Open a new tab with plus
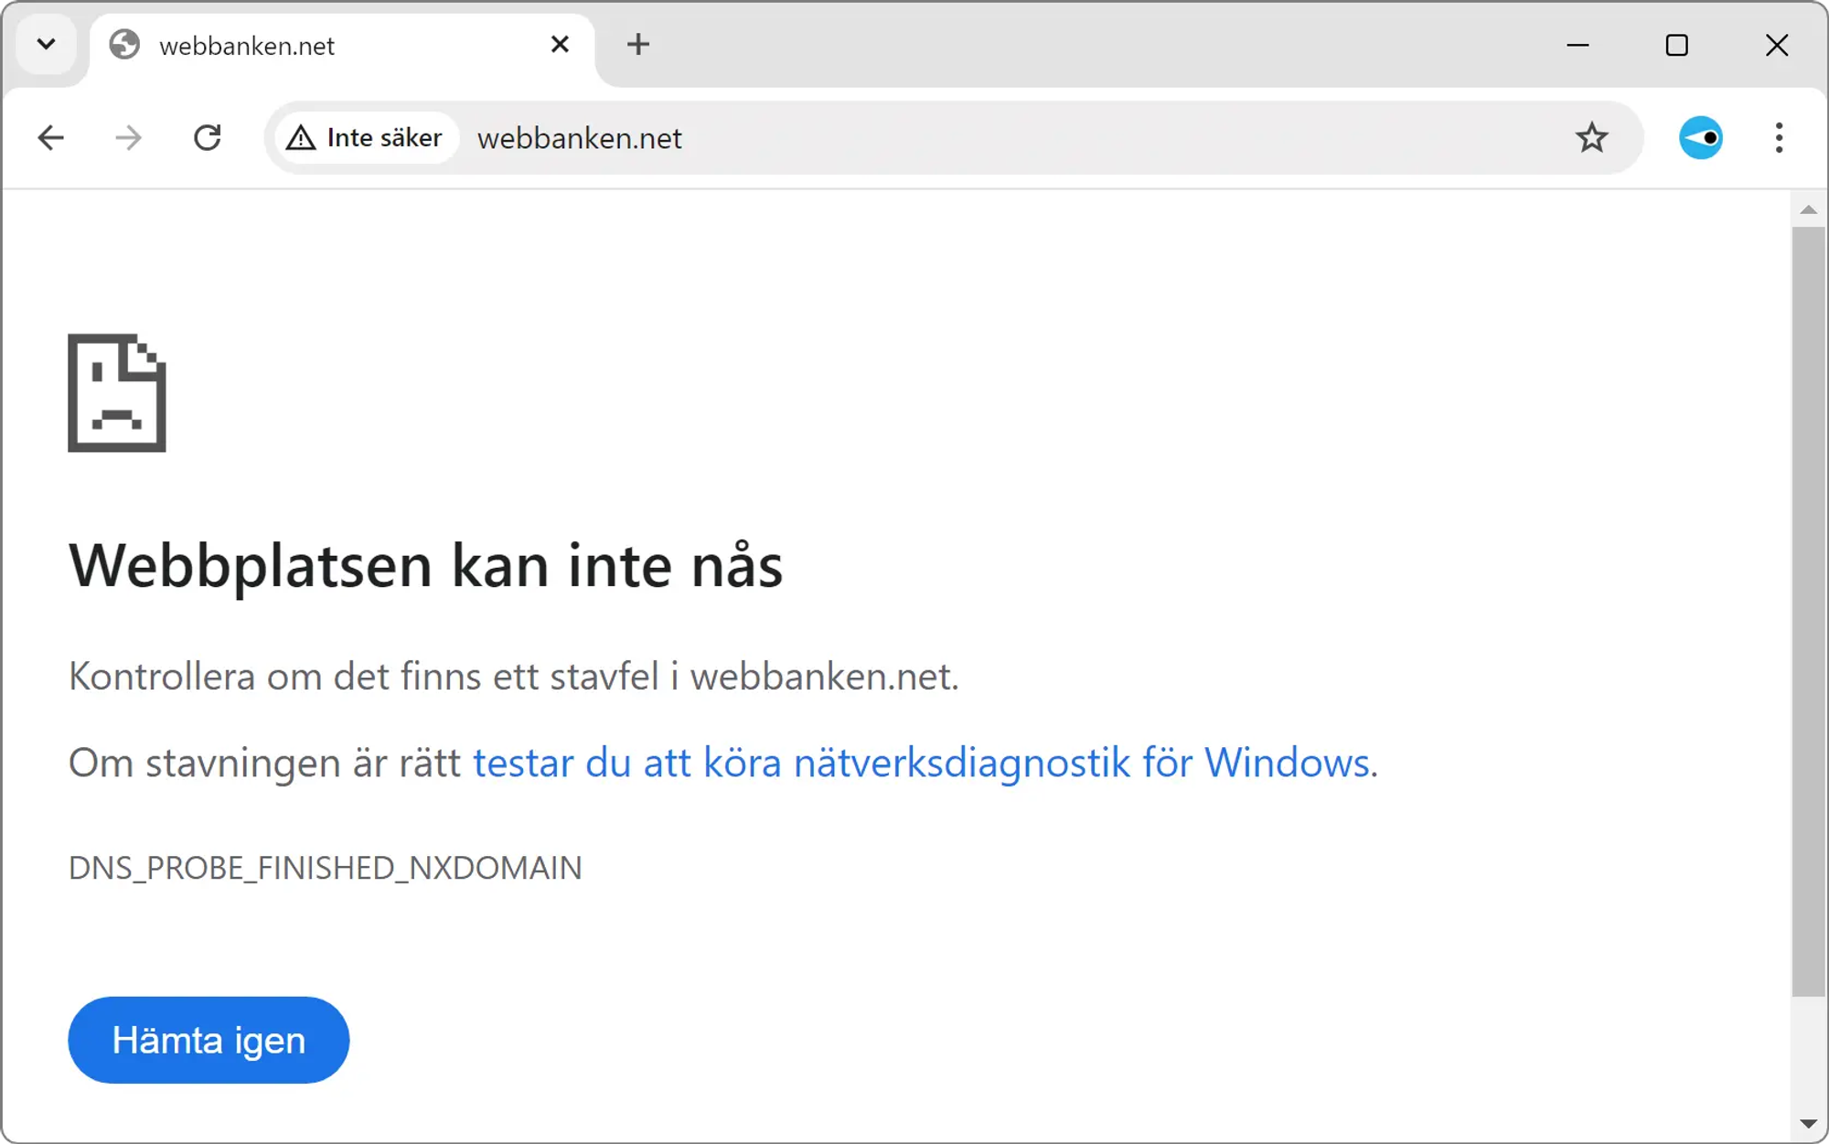This screenshot has width=1829, height=1144. pos(638,45)
